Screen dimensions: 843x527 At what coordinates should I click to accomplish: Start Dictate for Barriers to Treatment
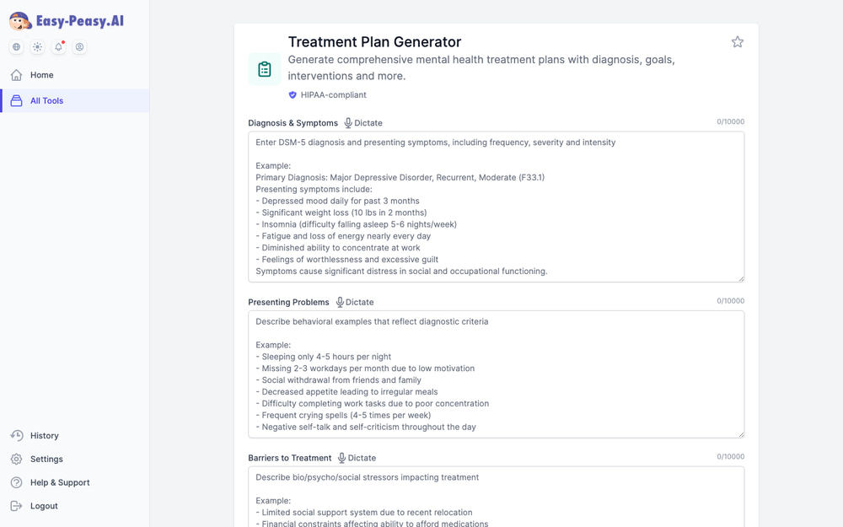(357, 458)
